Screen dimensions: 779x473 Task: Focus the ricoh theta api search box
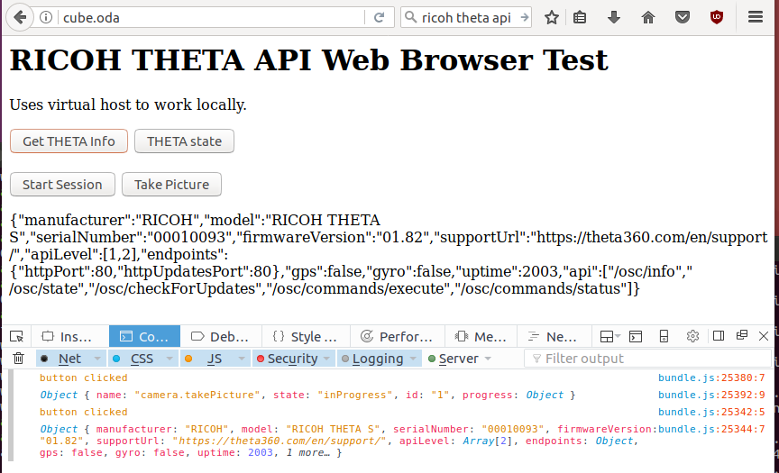pyautogui.click(x=466, y=18)
